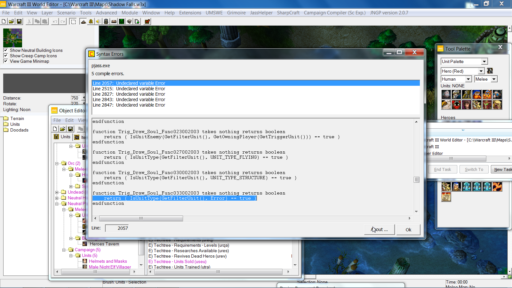Open the Unit Palette dropdown
Screen dimensions: 512x288
click(484, 61)
